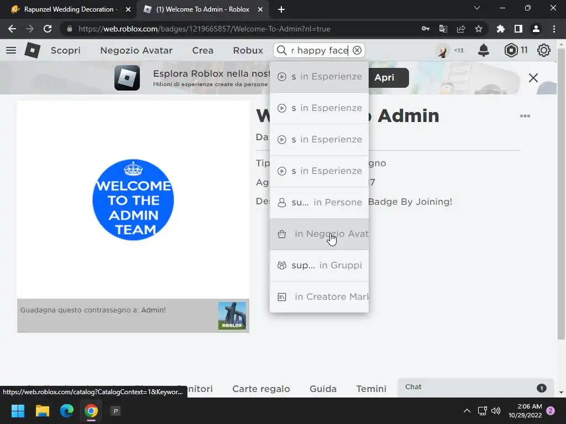Screen dimensions: 566x424
Task: View site info via the lock icon
Action: tap(70, 29)
